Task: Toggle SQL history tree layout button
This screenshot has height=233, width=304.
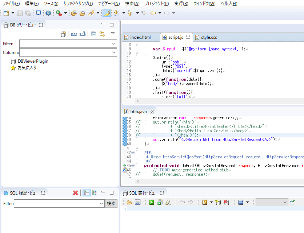Action: click(x=95, y=193)
